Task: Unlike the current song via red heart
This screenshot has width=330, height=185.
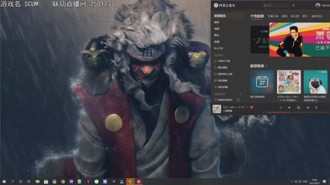Action: 252,107
